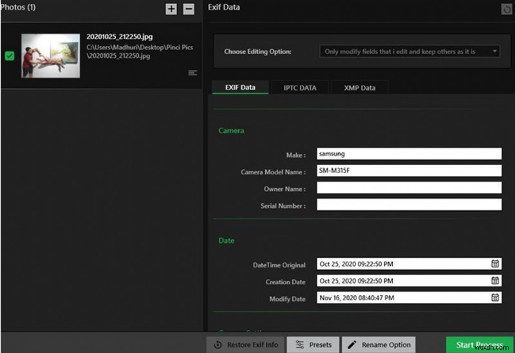
Task: Open the lines menu icon on the photo row
Action: click(192, 73)
